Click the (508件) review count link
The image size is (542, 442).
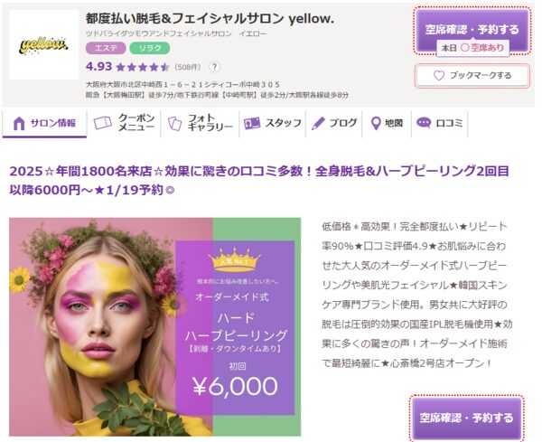(188, 67)
